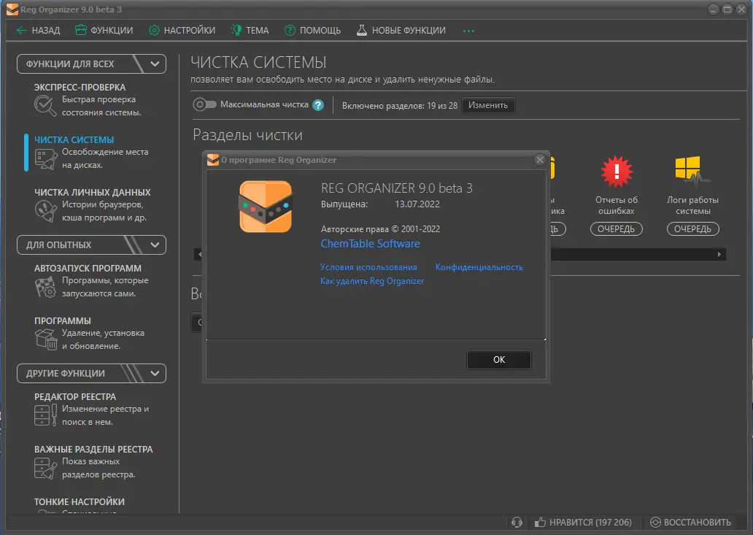753x535 pixels.
Task: Click the ПОМОЩЬ question mark icon
Action: (x=290, y=30)
